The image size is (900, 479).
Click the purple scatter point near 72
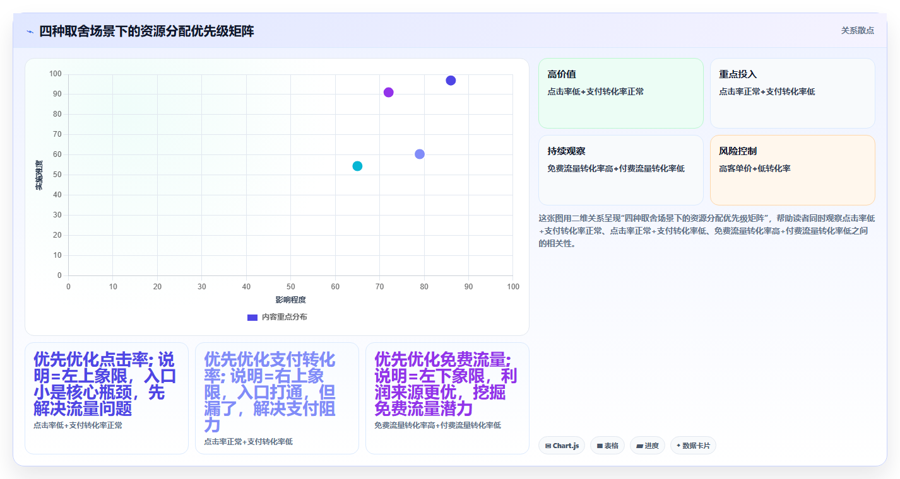pos(388,93)
